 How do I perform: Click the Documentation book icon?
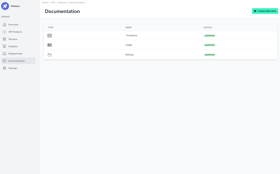pyautogui.click(x=4, y=61)
